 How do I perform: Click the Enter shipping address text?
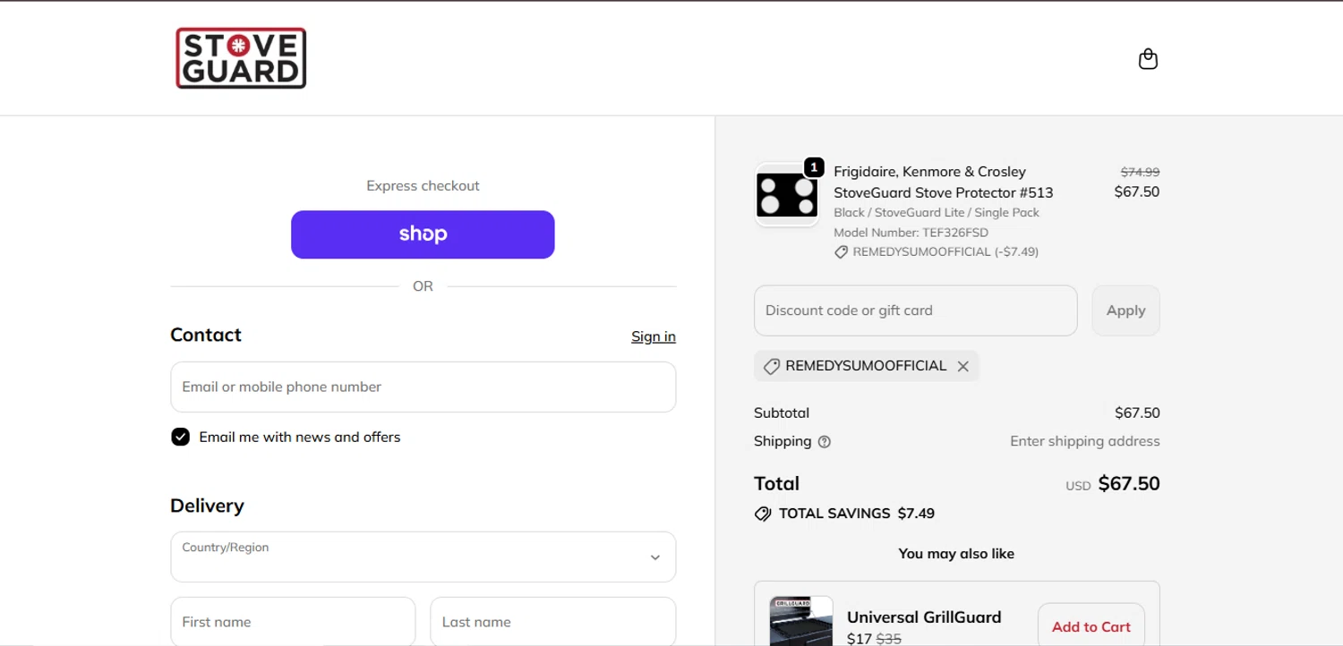coord(1085,441)
